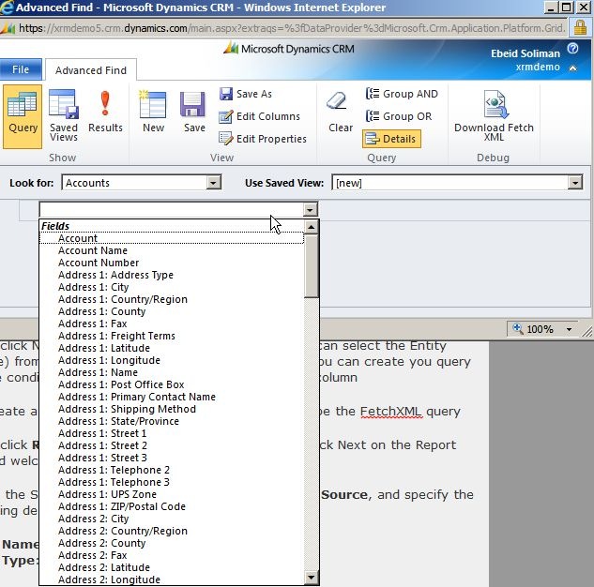Click the scroll down arrow of Fields list
Screen dimensions: 594x587
[x=311, y=578]
